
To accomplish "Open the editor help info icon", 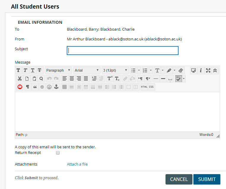I will [x=201, y=70].
